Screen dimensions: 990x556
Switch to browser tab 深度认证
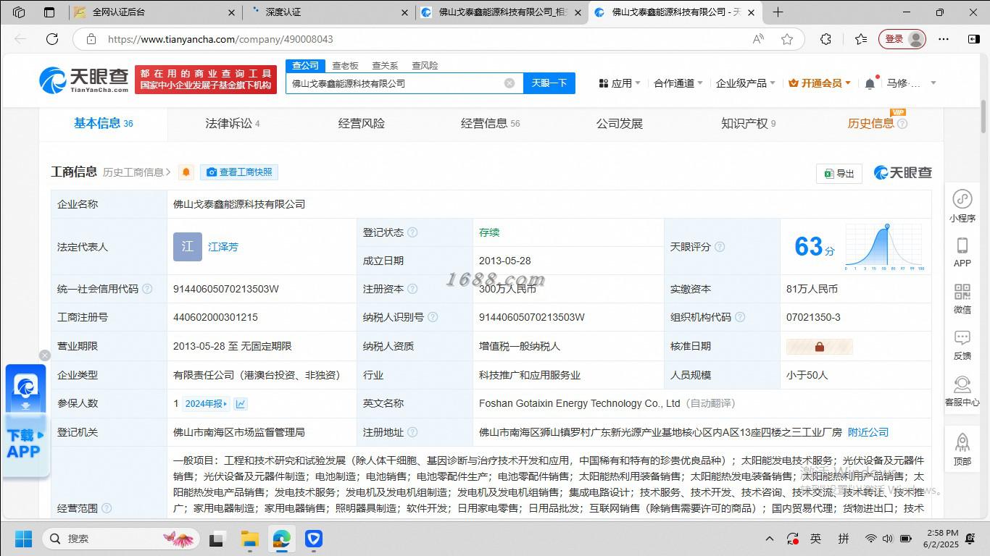[329, 12]
